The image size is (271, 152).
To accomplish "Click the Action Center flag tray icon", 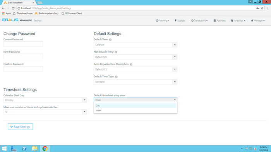I will [x=246, y=149].
